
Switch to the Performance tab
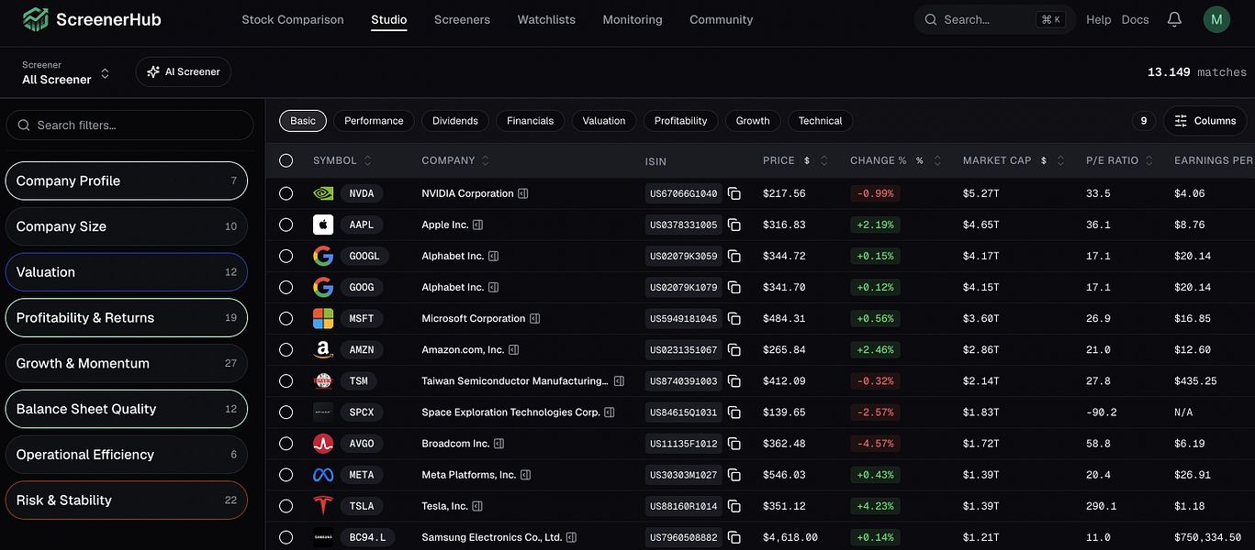374,121
